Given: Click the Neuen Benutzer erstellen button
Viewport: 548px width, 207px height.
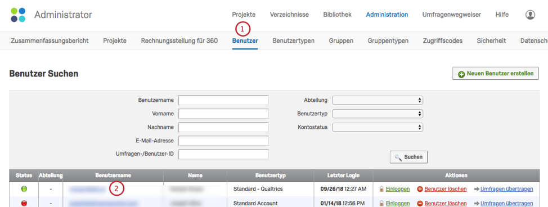Looking at the screenshot, I should point(495,74).
